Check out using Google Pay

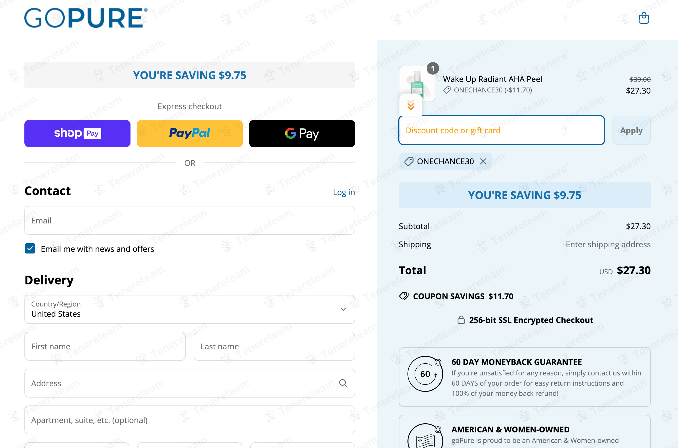pos(302,134)
